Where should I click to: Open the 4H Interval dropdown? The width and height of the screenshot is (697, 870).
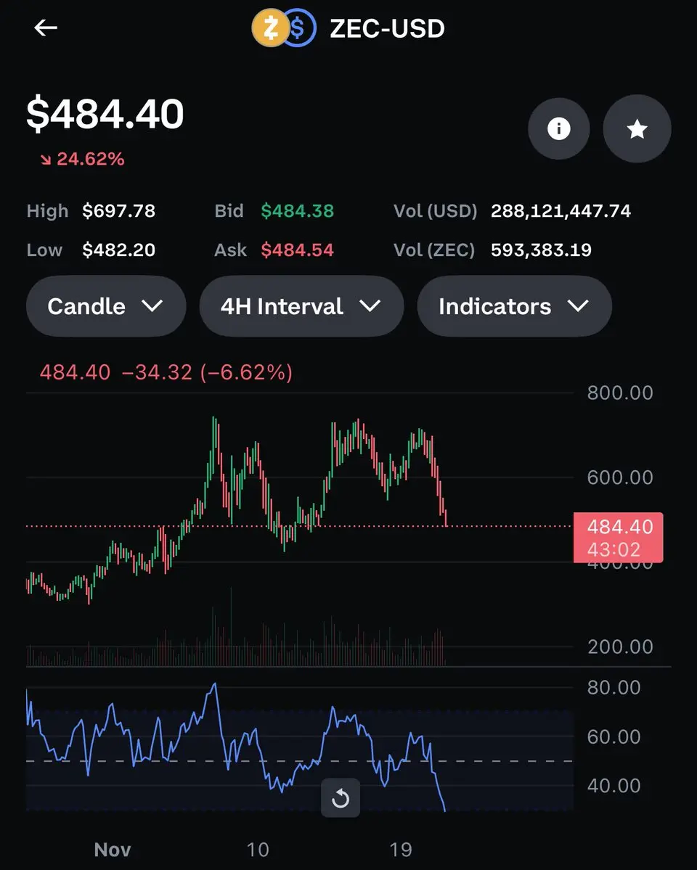pos(301,306)
